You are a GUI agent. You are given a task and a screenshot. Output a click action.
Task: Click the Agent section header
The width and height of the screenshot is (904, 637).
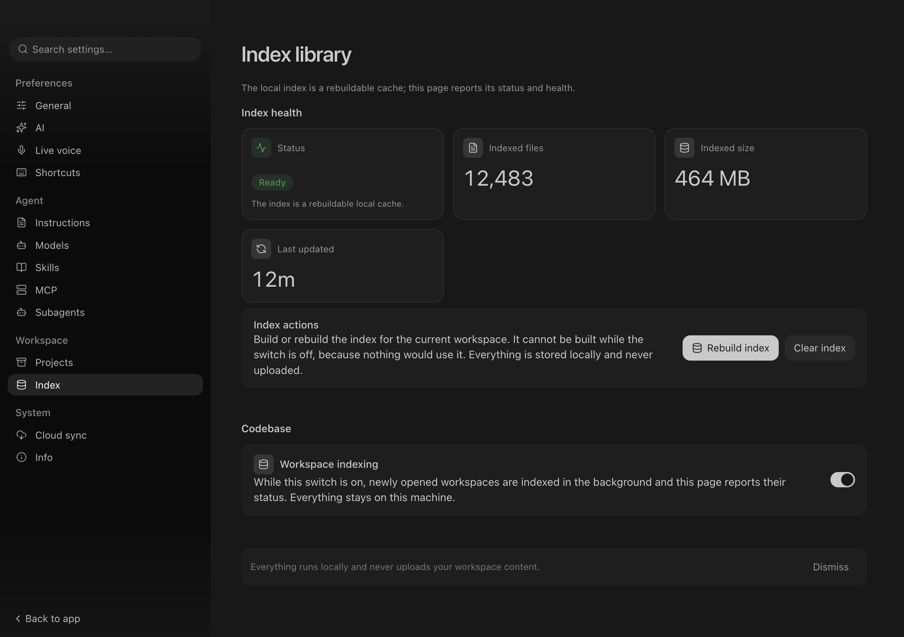[x=29, y=201]
